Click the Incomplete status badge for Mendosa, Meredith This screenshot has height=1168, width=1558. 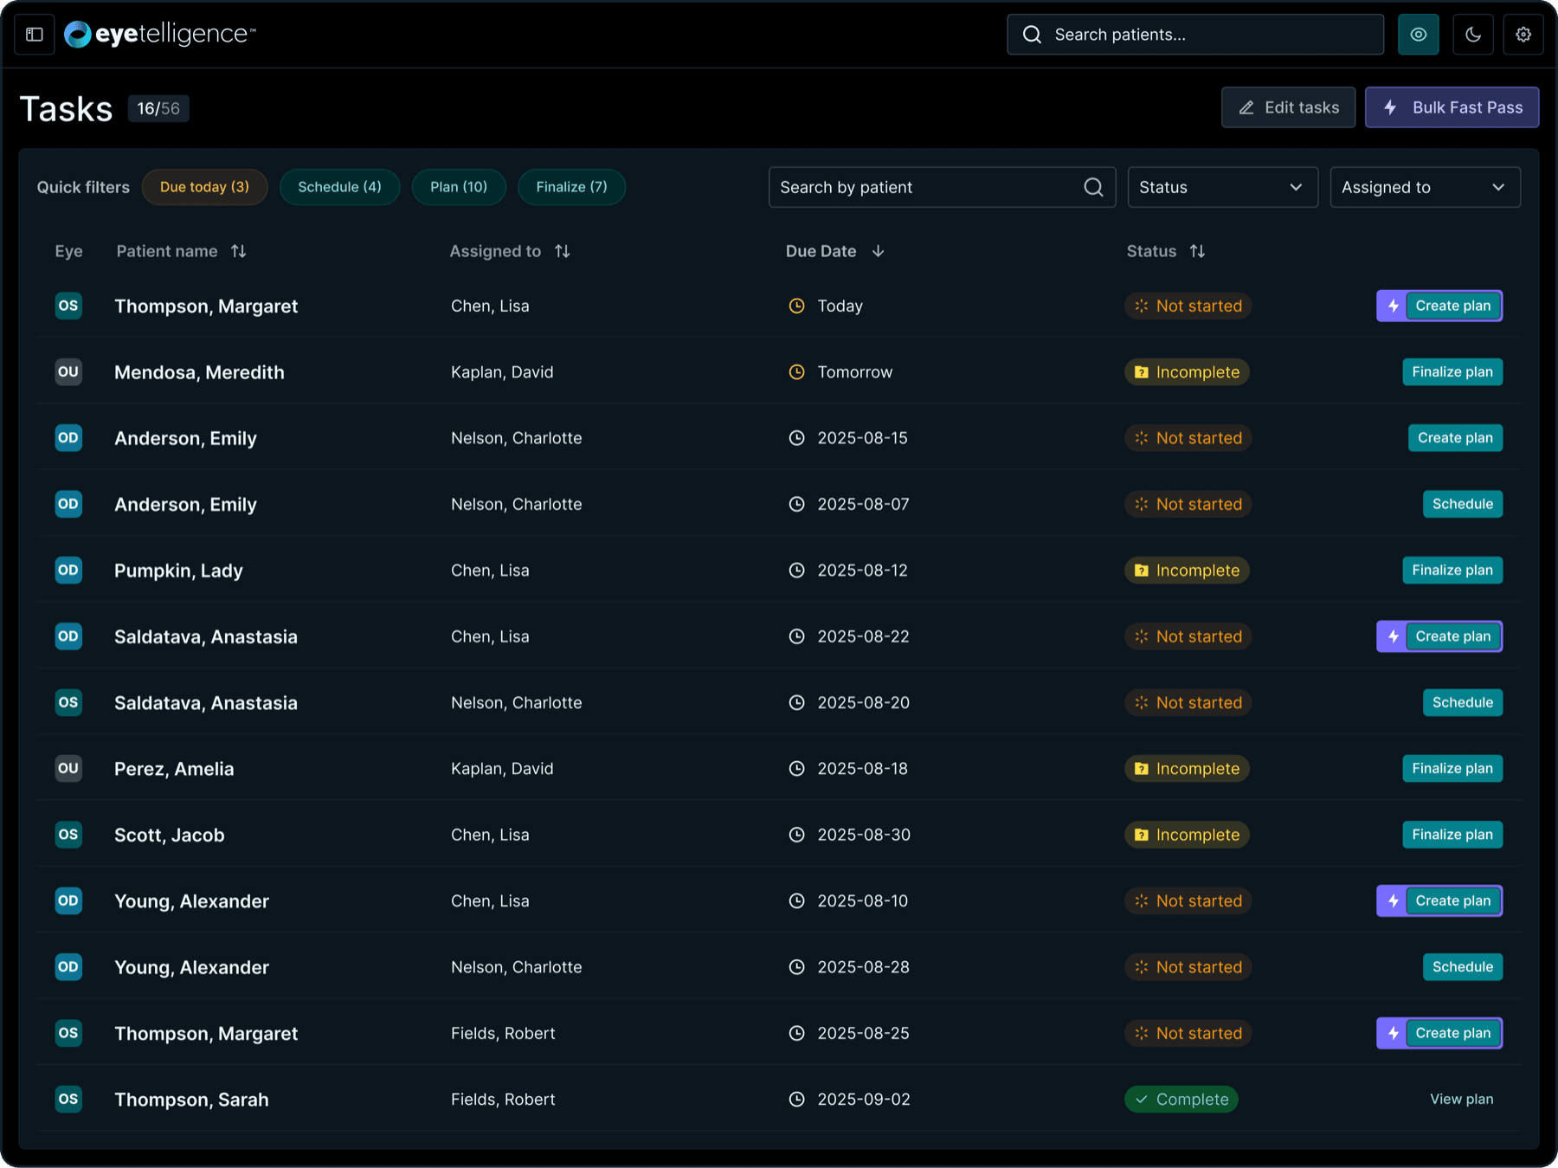[x=1187, y=372]
